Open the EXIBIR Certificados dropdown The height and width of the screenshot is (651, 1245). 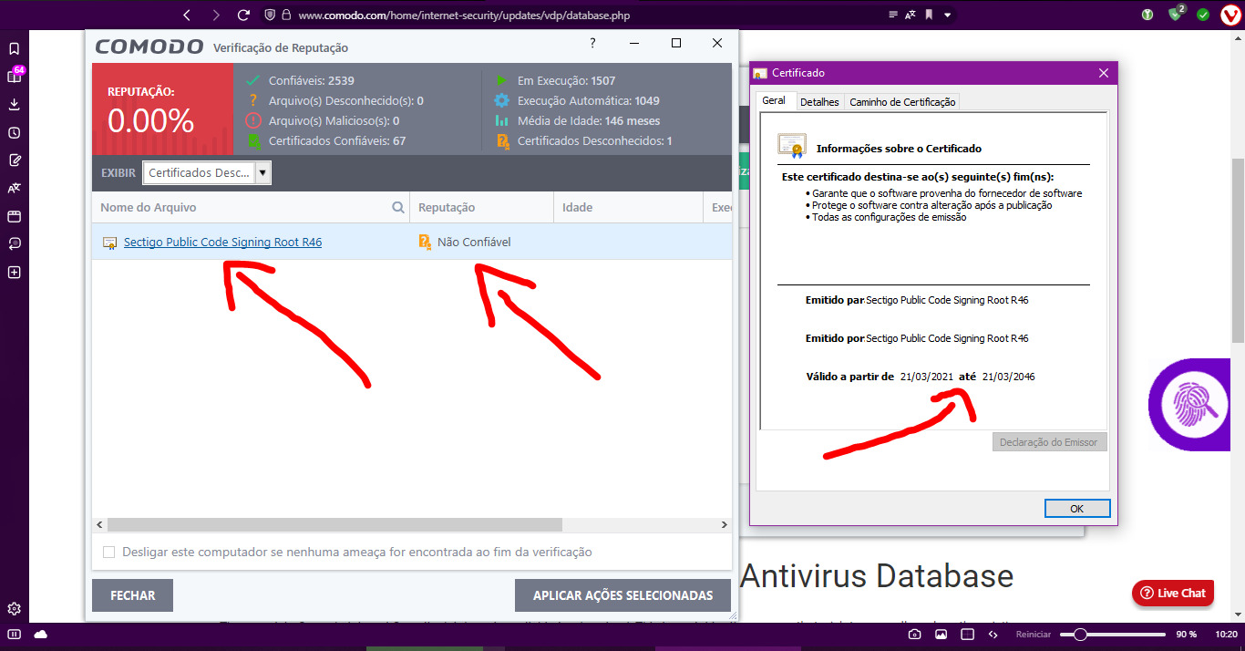(207, 172)
